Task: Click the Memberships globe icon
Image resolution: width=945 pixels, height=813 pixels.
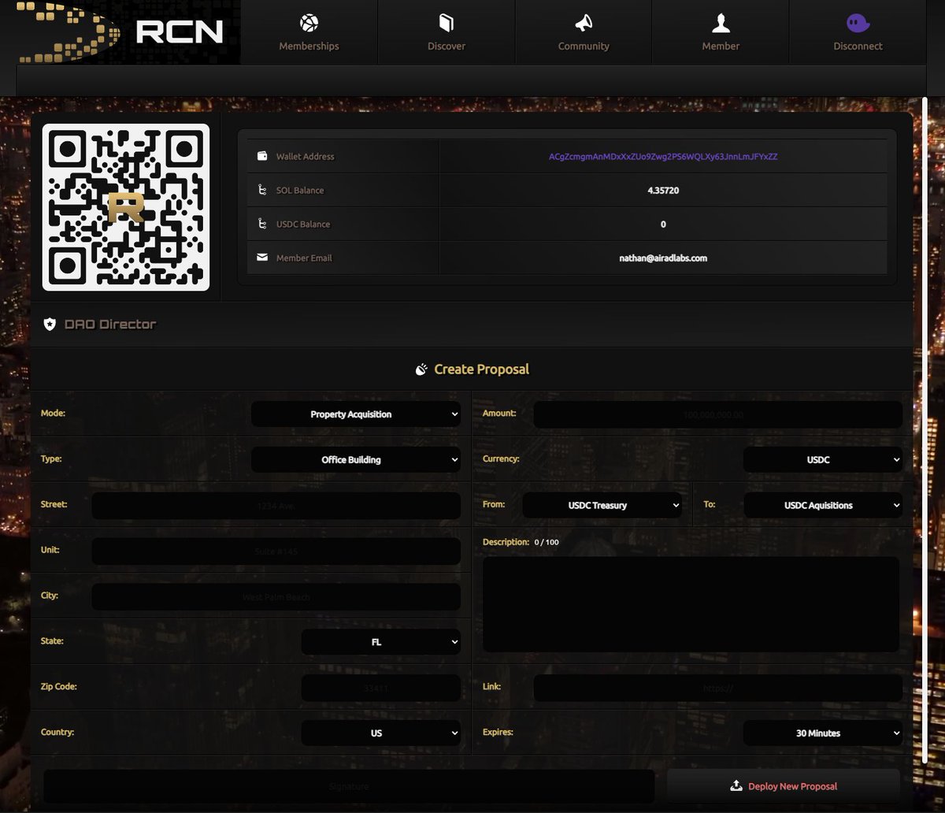Action: coord(309,22)
